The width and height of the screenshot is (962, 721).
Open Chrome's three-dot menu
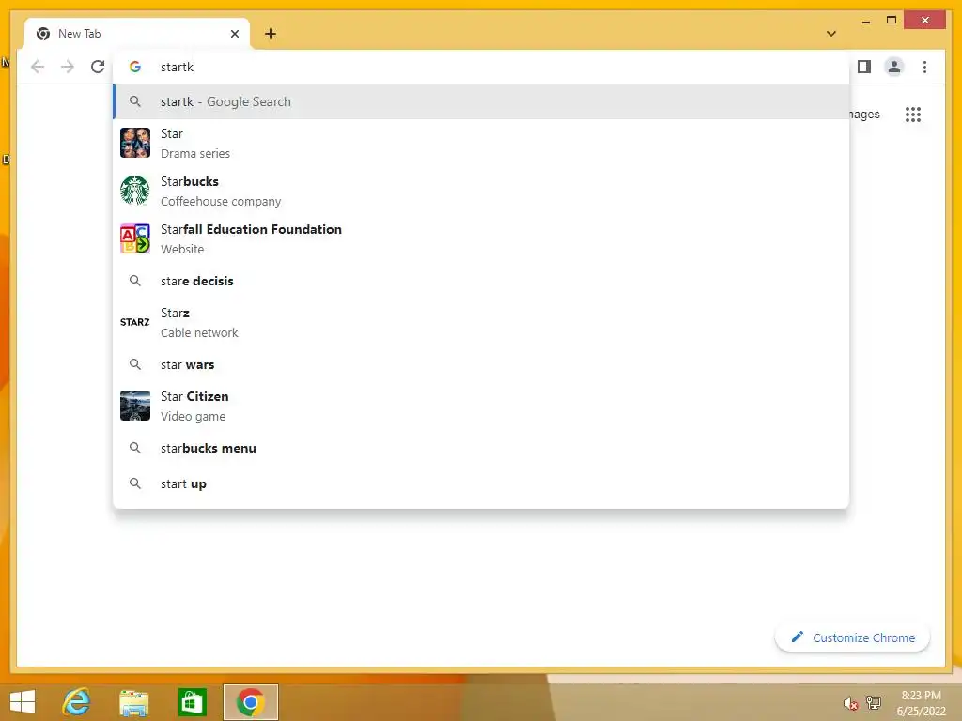point(924,67)
